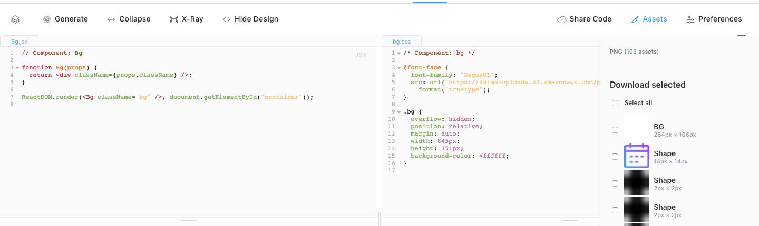Viewport: 759px width, 226px height.
Task: Fold the .bg CSS rule
Action: (x=400, y=112)
